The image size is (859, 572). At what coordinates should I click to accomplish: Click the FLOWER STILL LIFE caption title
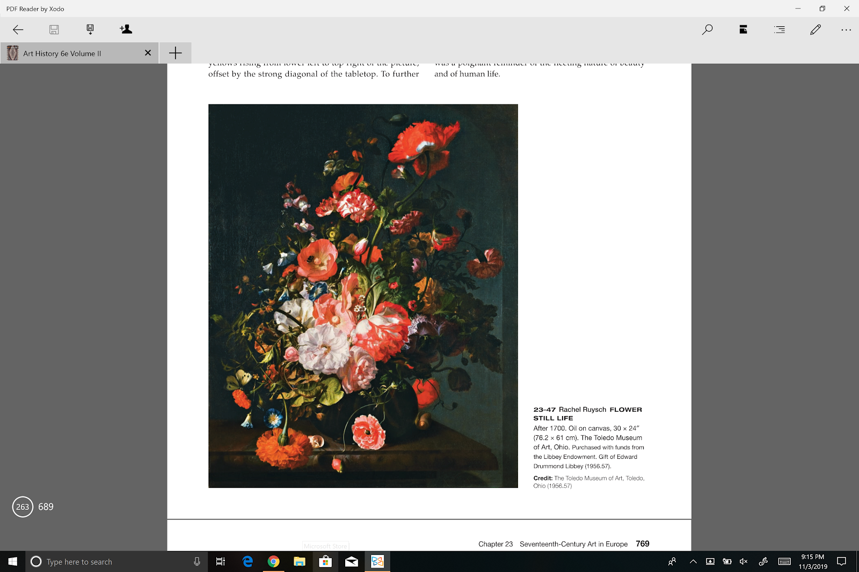pos(587,414)
